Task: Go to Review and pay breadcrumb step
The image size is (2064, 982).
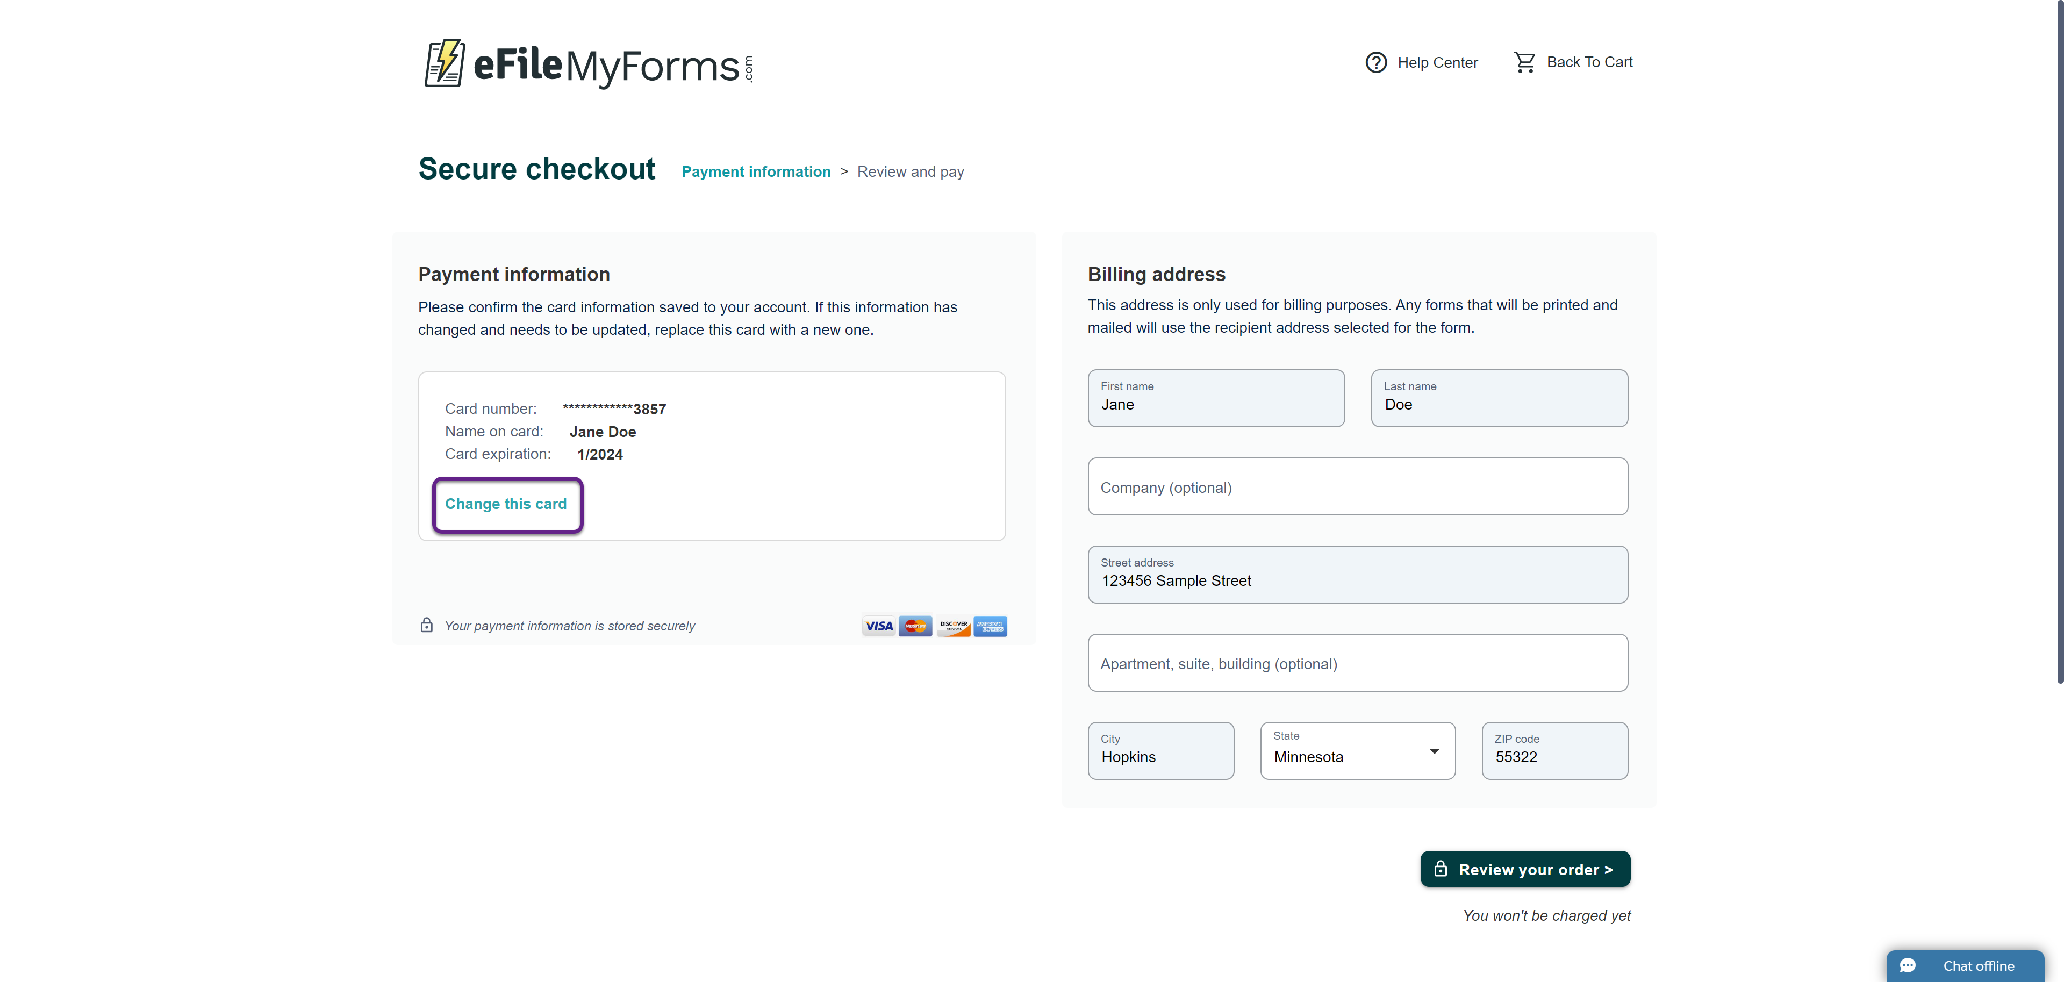Action: (910, 172)
